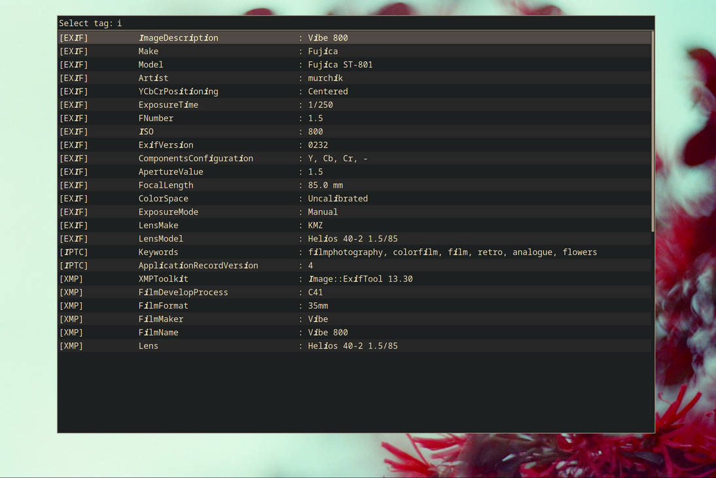Click the value 'murchik'

pos(325,78)
